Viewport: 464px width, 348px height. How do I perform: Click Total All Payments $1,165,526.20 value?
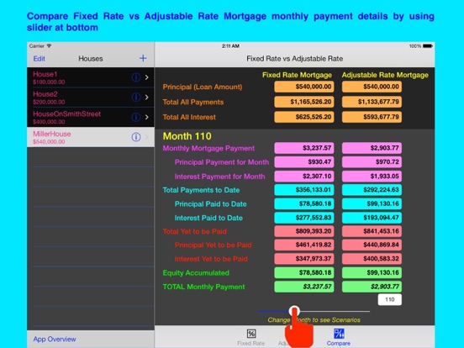coord(304,102)
